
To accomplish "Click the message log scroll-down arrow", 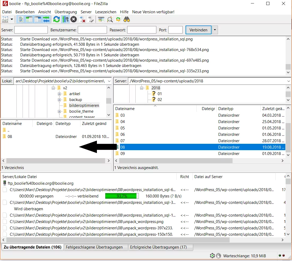I will pyautogui.click(x=288, y=72).
